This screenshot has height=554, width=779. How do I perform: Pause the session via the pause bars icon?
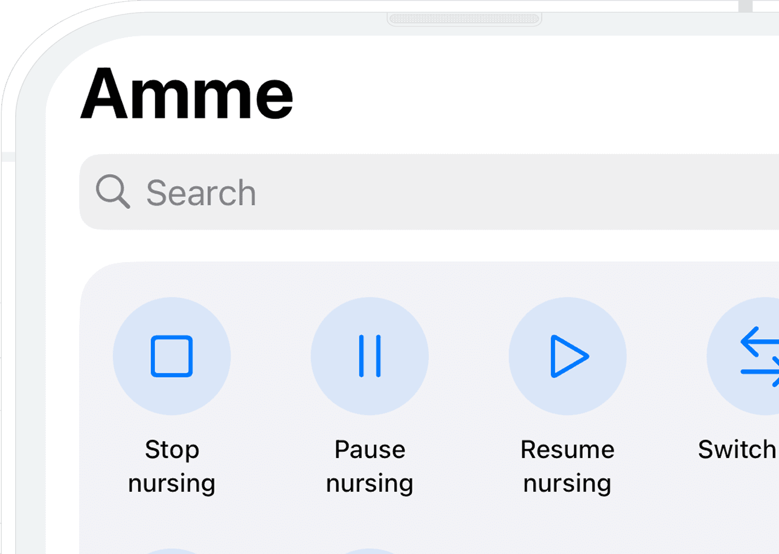(x=369, y=356)
